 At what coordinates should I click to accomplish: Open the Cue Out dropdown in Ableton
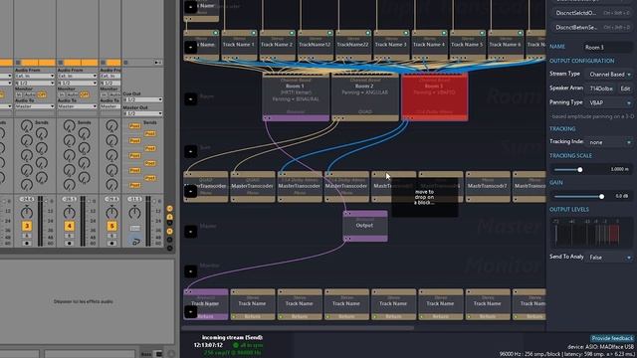coord(142,99)
